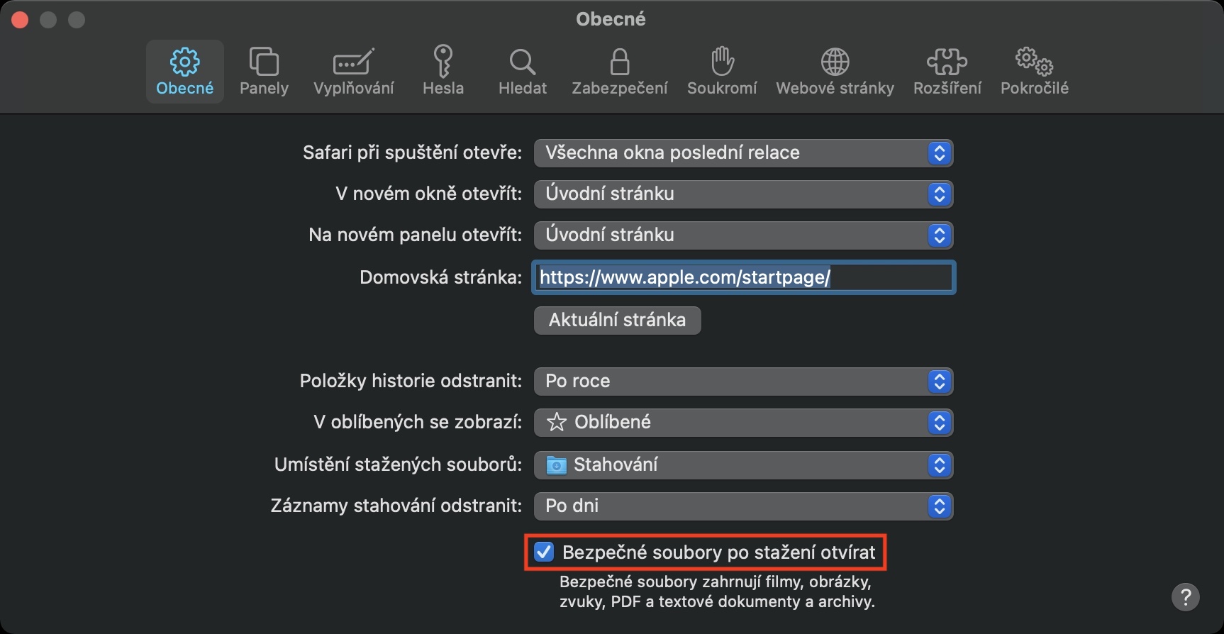The image size is (1224, 634).
Task: Open the Hesla key icon
Action: [x=443, y=62]
